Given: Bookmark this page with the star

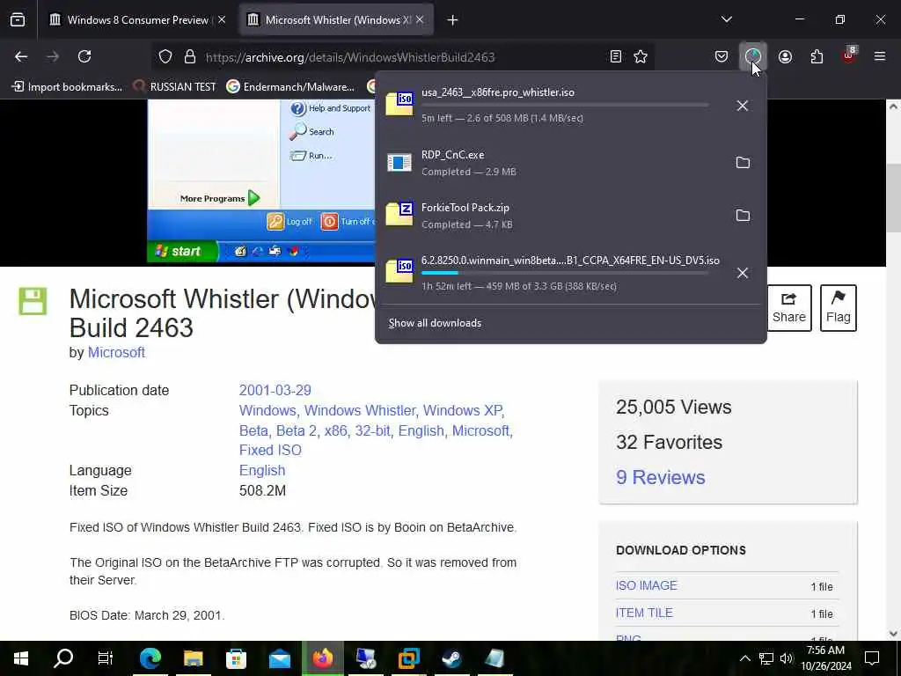Looking at the screenshot, I should 641,56.
